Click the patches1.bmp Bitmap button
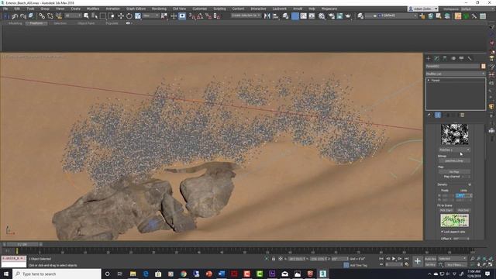 tap(454, 161)
